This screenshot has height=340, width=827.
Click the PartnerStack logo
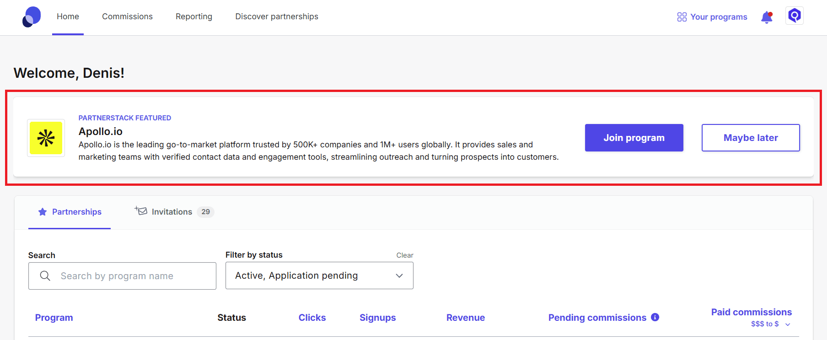[32, 17]
